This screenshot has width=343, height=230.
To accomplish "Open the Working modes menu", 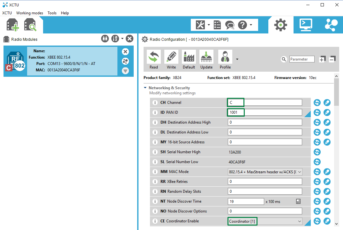I will [x=30, y=13].
